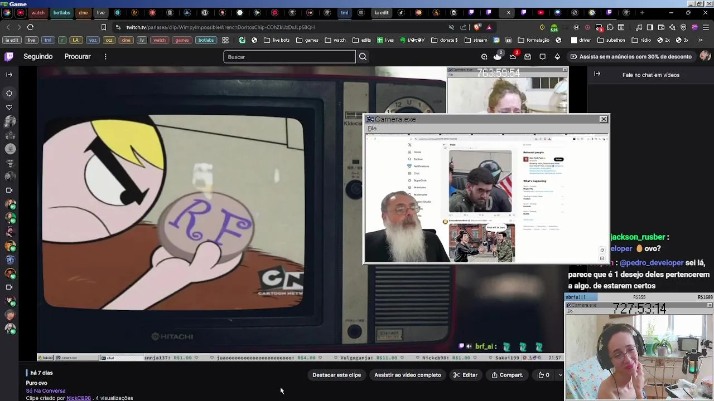This screenshot has width=714, height=401.
Task: Open the Leo AI sparkle icon
Action: click(672, 27)
